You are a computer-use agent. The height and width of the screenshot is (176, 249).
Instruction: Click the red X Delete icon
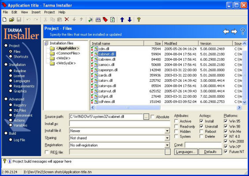coord(67,19)
